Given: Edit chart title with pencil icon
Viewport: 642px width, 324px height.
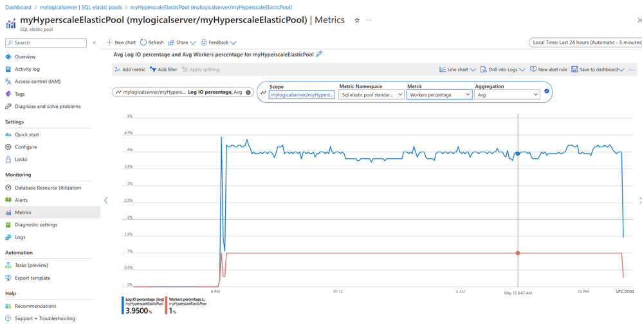Looking at the screenshot, I should tap(320, 53).
